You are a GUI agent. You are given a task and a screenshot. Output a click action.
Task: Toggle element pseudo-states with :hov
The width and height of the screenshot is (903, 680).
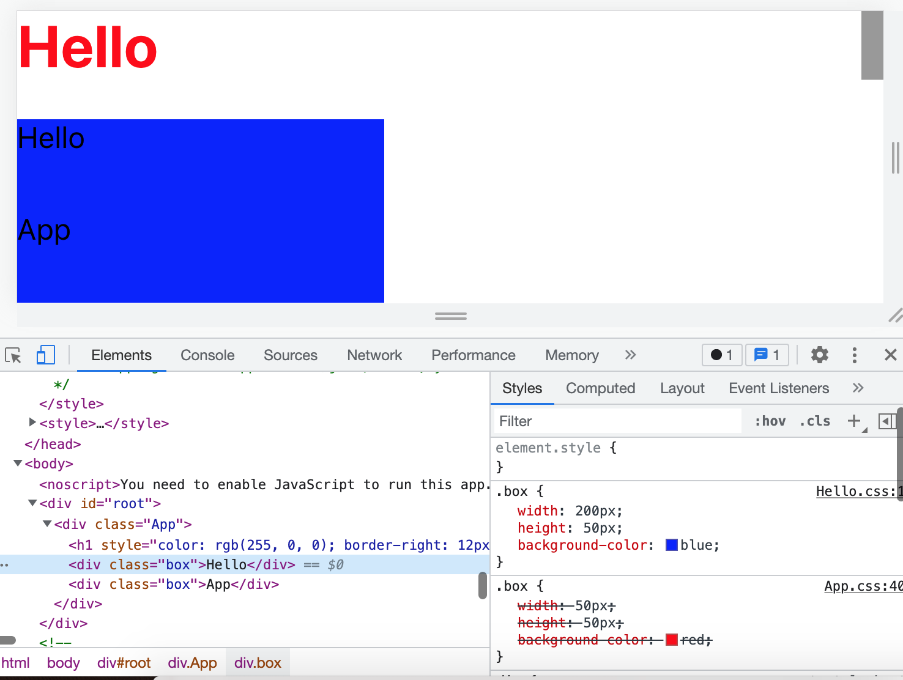770,421
